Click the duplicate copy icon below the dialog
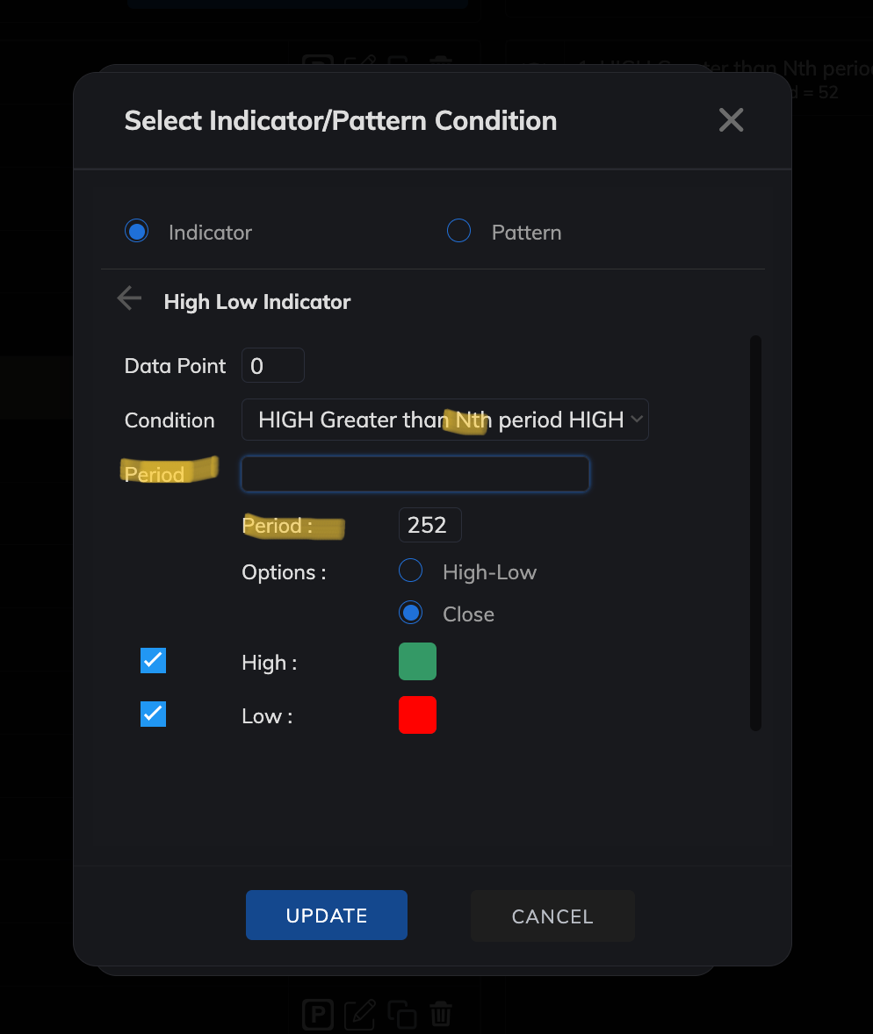 402,1016
